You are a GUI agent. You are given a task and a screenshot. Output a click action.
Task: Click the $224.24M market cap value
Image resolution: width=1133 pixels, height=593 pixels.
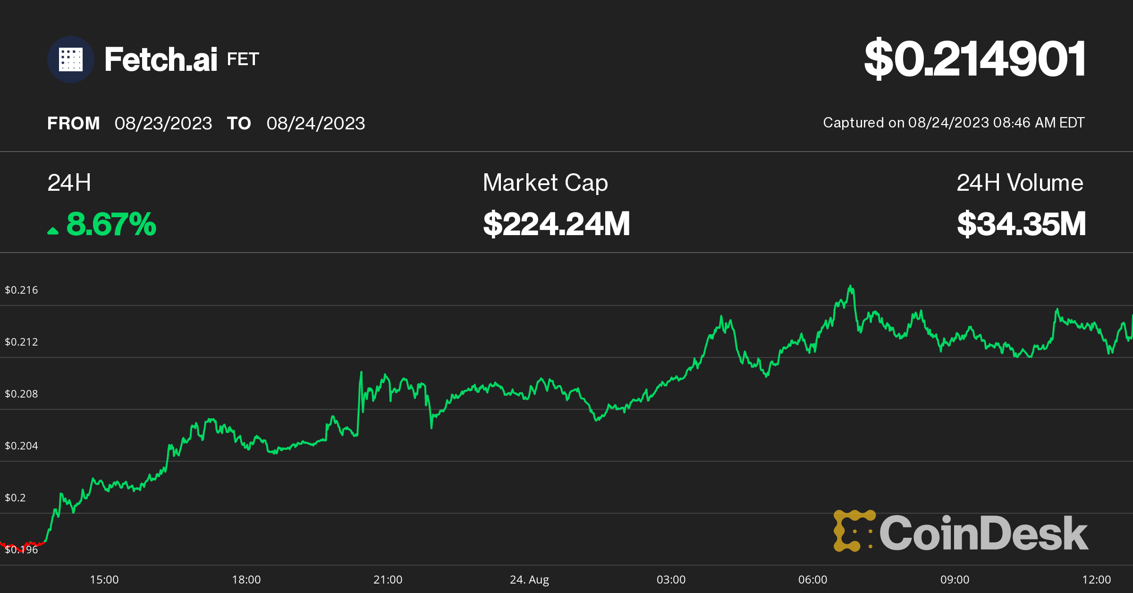tap(556, 224)
